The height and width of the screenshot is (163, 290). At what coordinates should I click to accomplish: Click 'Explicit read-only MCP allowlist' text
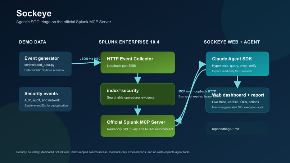pos(232,71)
